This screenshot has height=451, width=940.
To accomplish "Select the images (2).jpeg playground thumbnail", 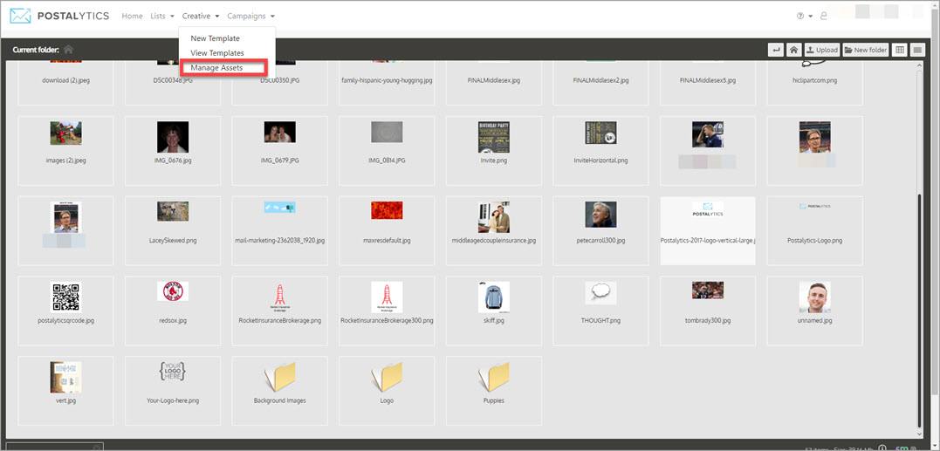I will tap(66, 133).
